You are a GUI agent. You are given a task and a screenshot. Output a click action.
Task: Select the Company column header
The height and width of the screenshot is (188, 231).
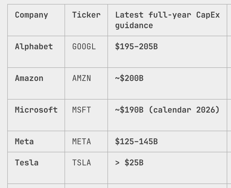point(36,20)
